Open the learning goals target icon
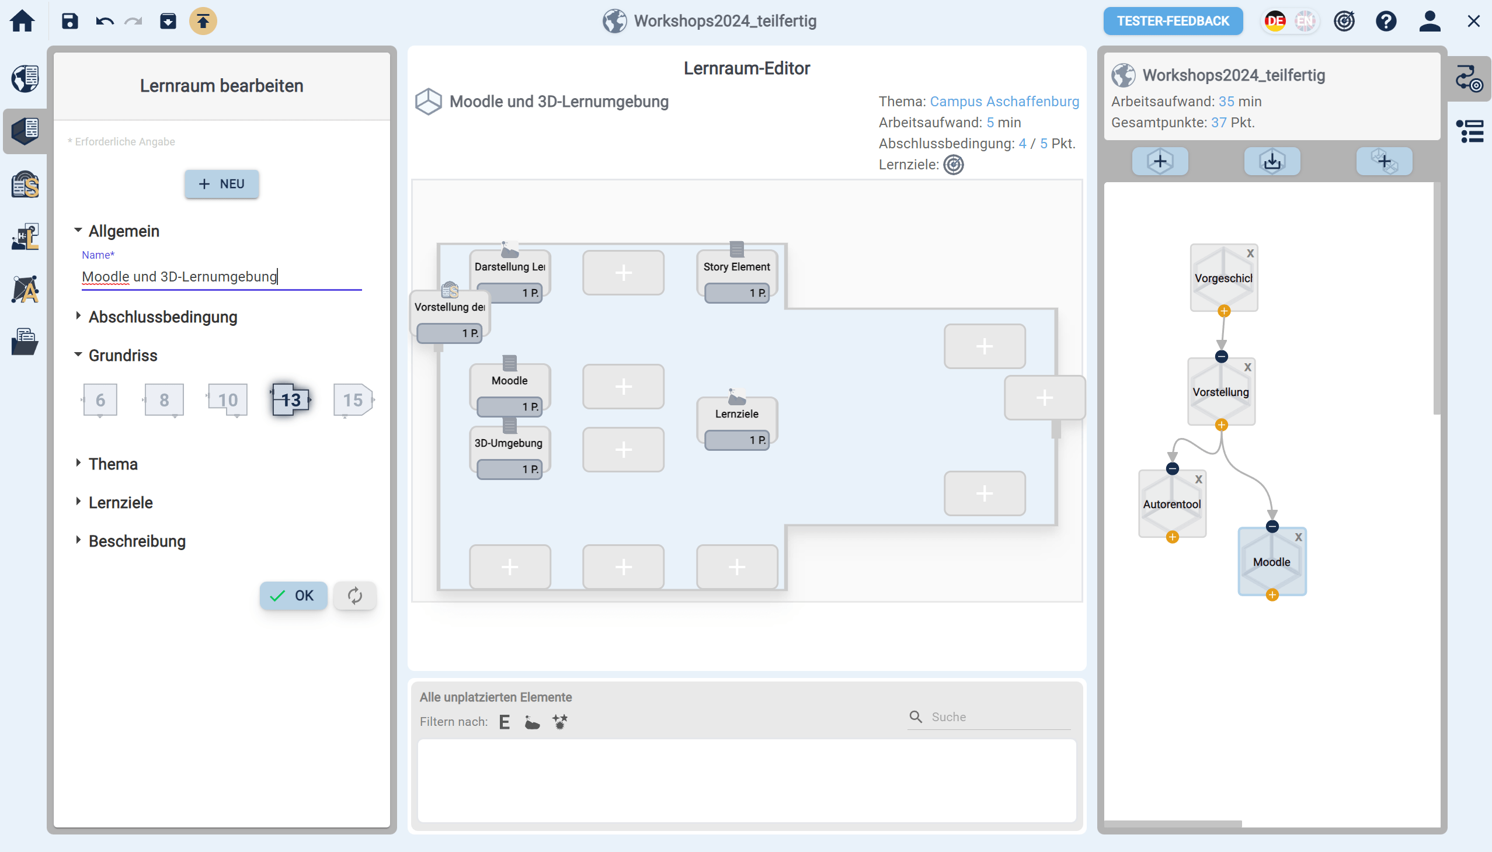1492x852 pixels. [x=1344, y=21]
